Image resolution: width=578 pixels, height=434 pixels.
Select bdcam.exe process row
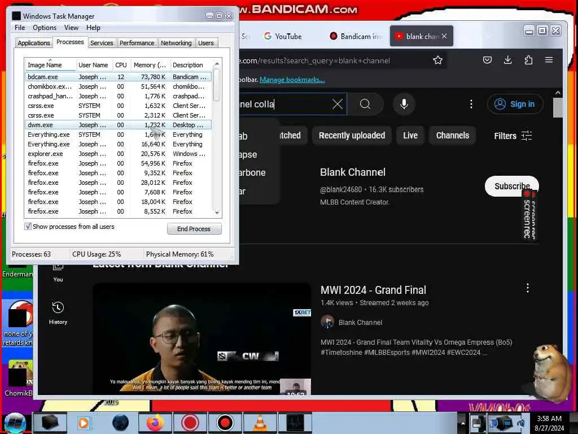coord(118,77)
